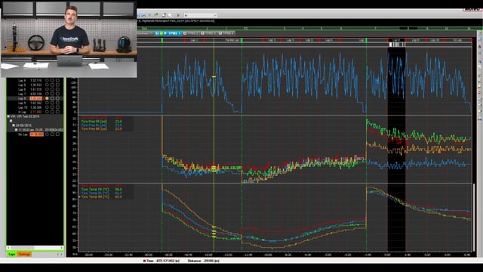Collapse the 24/08/2019 tree node
The height and width of the screenshot is (272, 483).
click(x=14, y=125)
